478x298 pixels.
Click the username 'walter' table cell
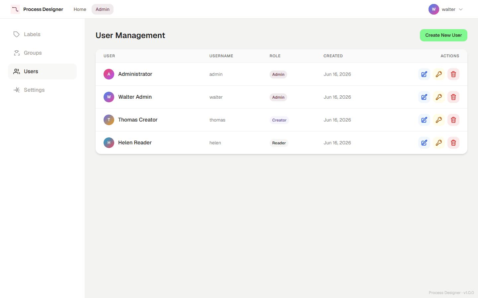pyautogui.click(x=216, y=97)
